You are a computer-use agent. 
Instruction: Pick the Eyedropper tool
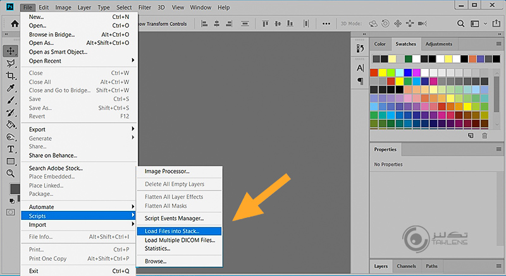11,88
